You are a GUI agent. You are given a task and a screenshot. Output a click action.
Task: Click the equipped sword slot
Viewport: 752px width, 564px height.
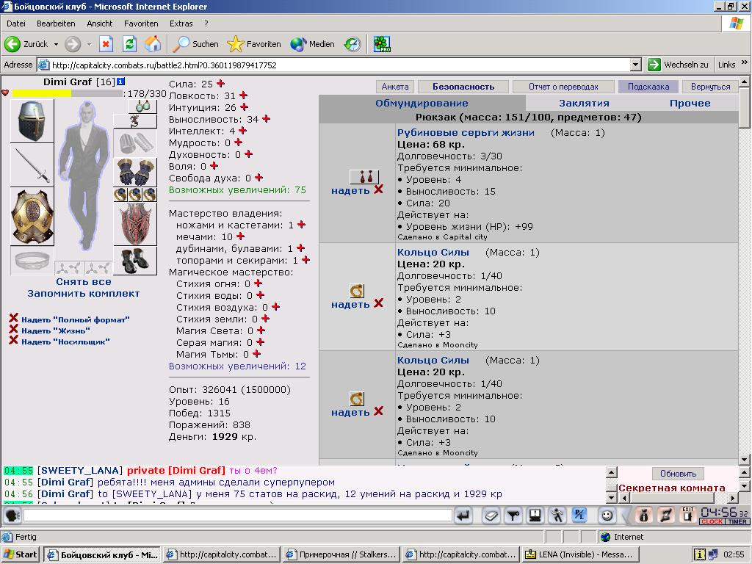32,165
